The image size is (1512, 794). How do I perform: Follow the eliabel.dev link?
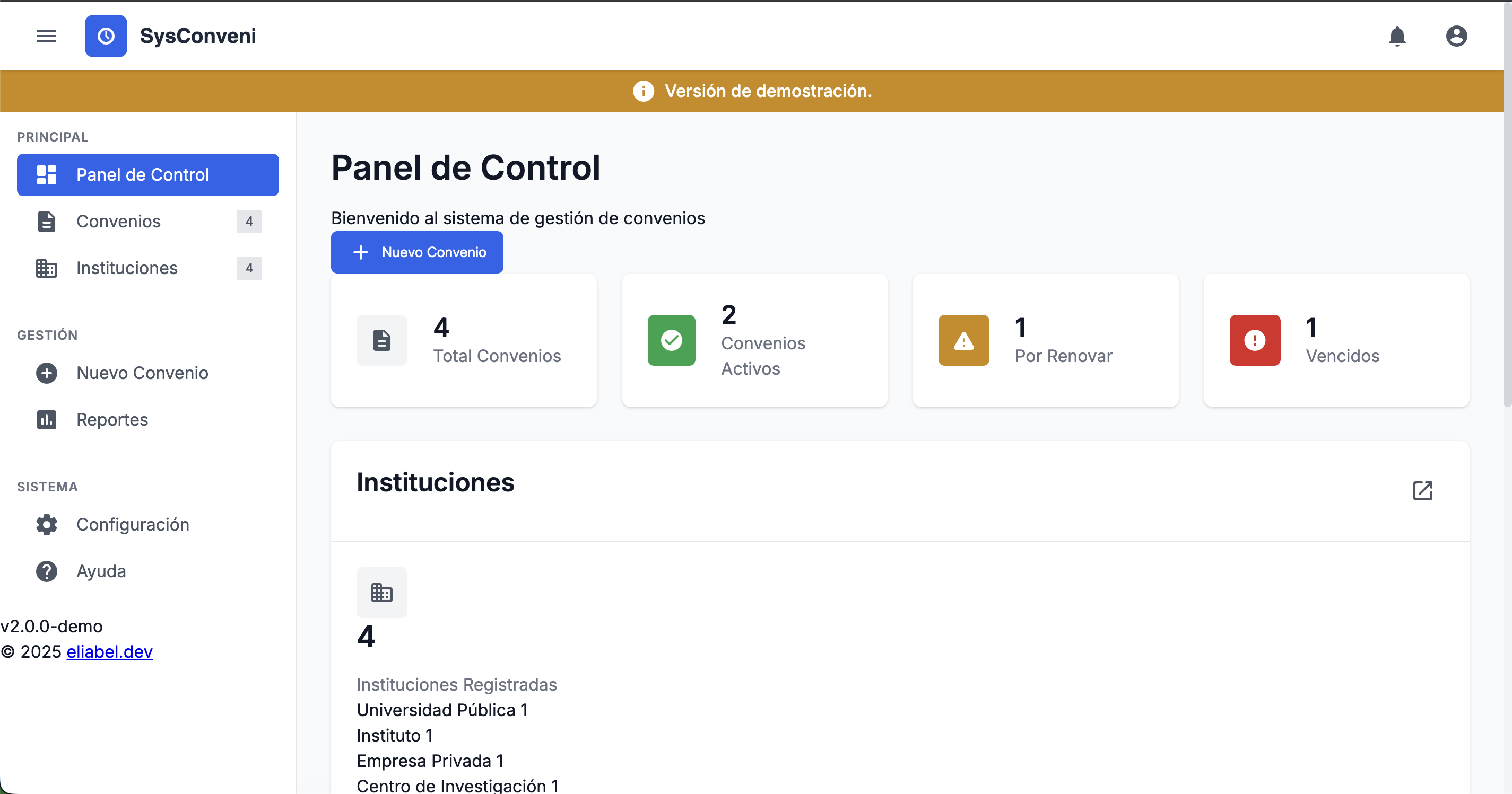[109, 651]
